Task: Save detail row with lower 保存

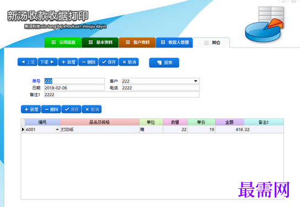Action: (71, 109)
